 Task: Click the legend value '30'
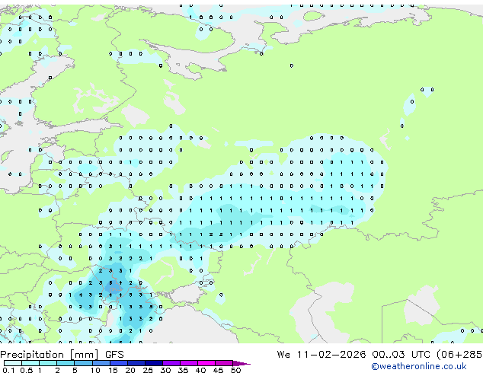[x=165, y=370]
